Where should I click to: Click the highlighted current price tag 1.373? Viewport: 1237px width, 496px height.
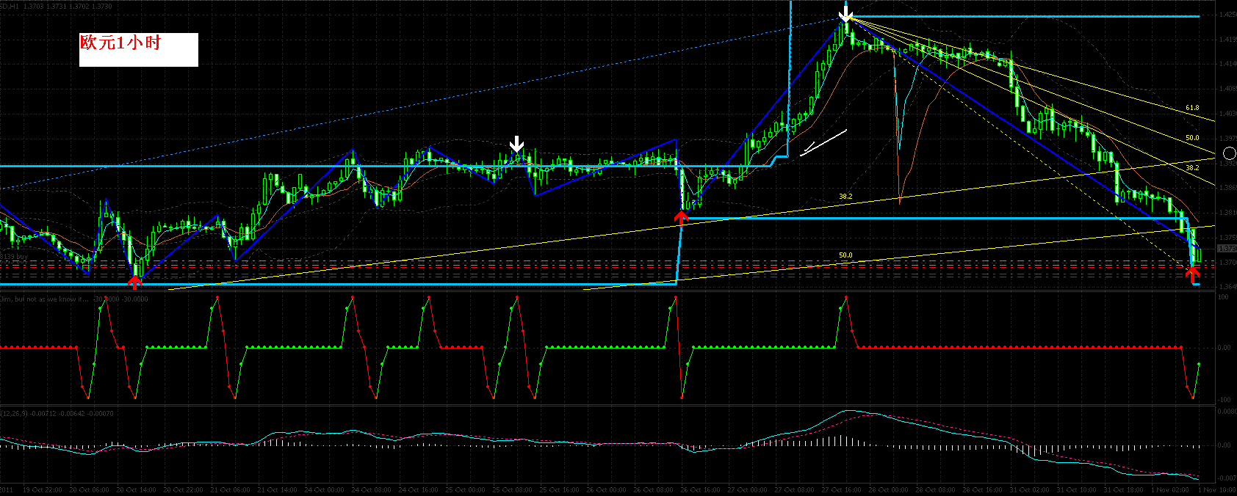tap(1227, 249)
